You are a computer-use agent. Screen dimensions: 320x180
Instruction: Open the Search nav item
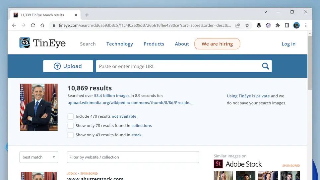(x=88, y=44)
